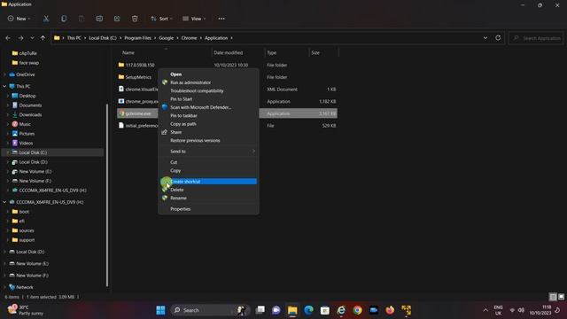
Task: Select the SetupMetrics folder
Action: [138, 77]
